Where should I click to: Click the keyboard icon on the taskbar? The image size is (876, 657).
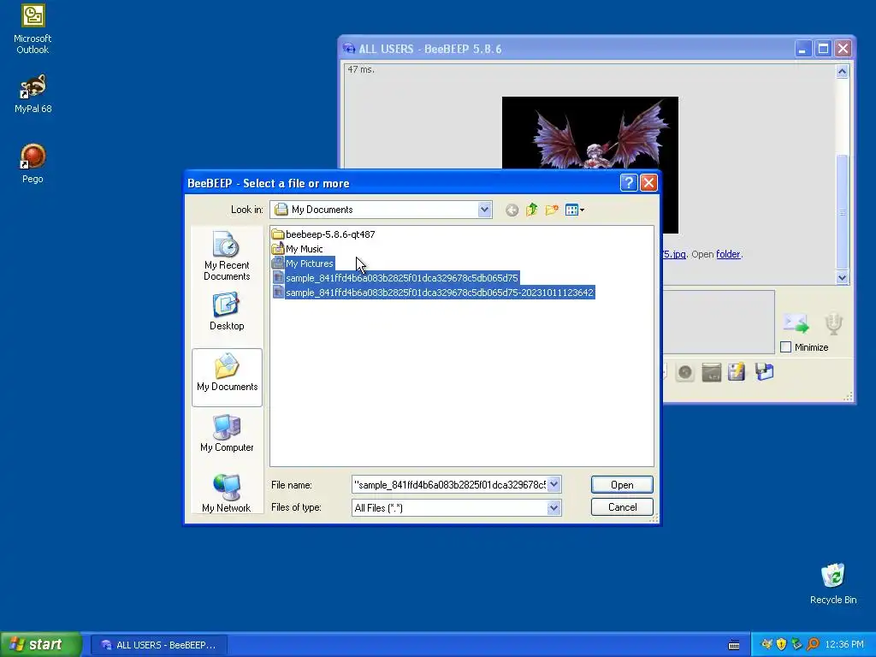(734, 645)
